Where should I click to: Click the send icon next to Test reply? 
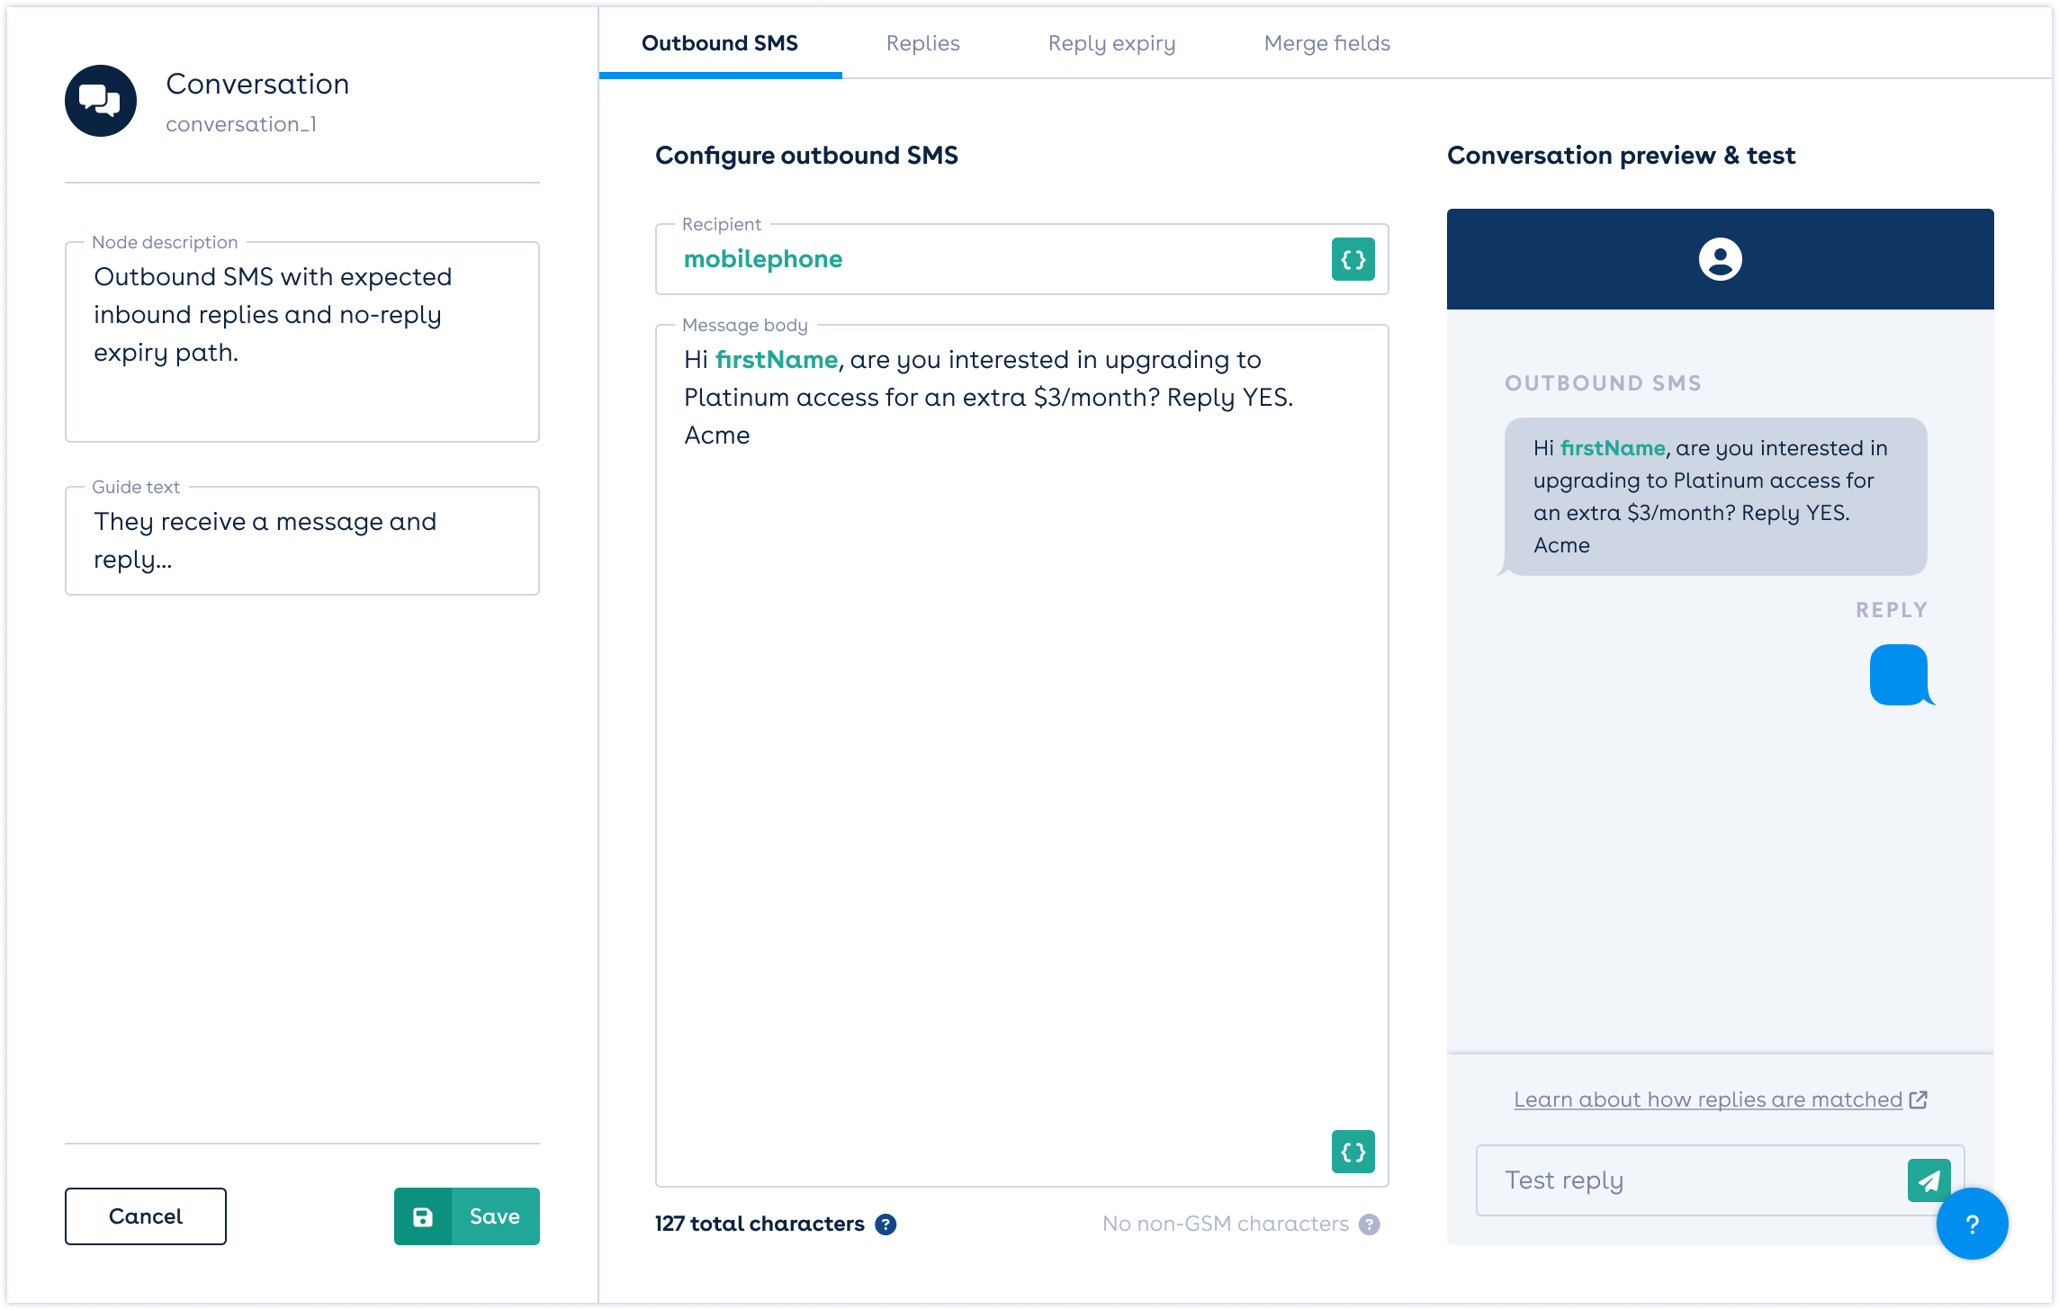(1928, 1180)
